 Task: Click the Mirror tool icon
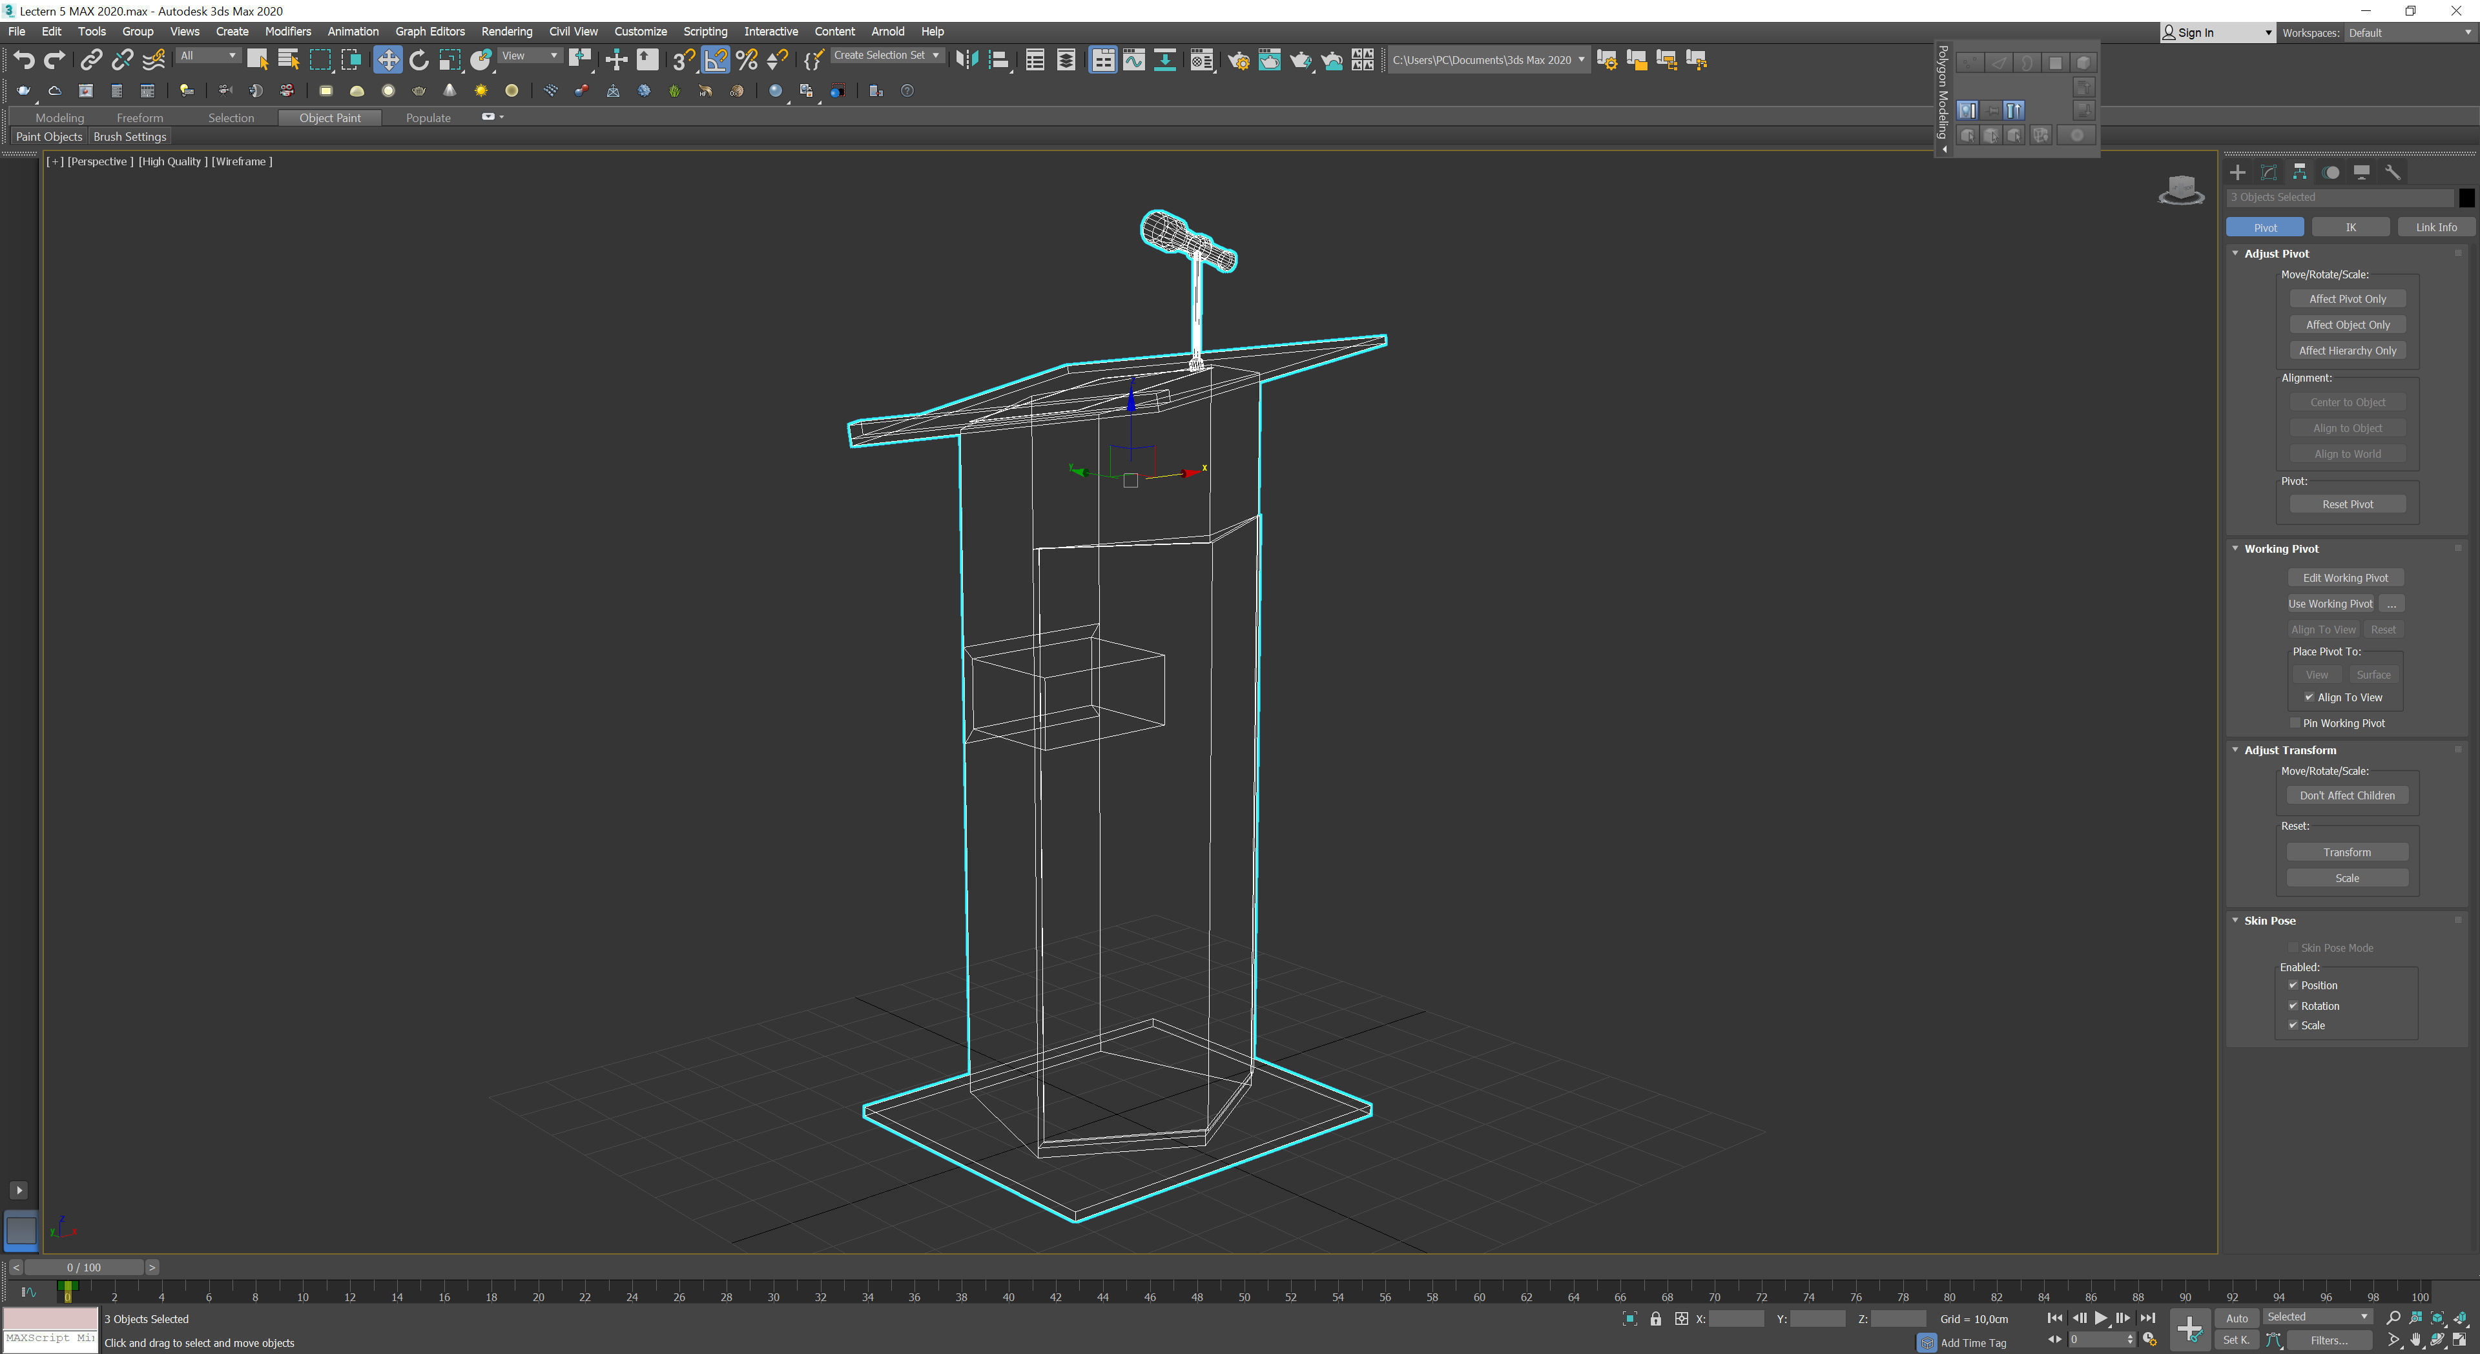click(x=967, y=59)
